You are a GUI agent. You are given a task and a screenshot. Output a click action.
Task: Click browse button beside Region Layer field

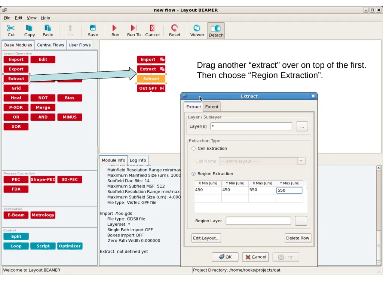(301, 221)
